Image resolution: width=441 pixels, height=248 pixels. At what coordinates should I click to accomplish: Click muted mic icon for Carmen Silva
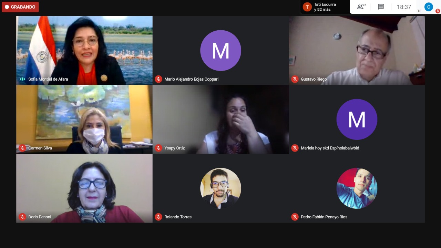22,148
